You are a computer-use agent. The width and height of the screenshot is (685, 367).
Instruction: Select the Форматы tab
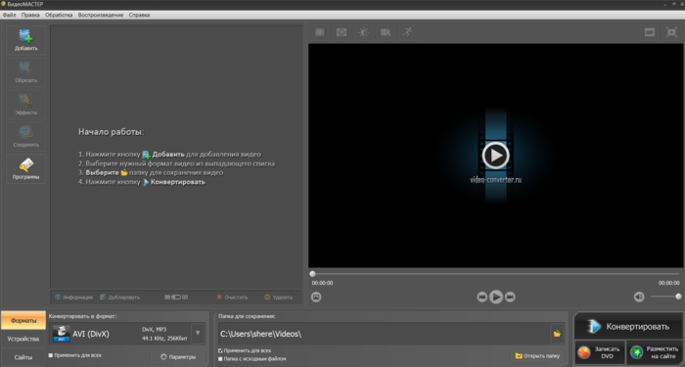pyautogui.click(x=23, y=321)
